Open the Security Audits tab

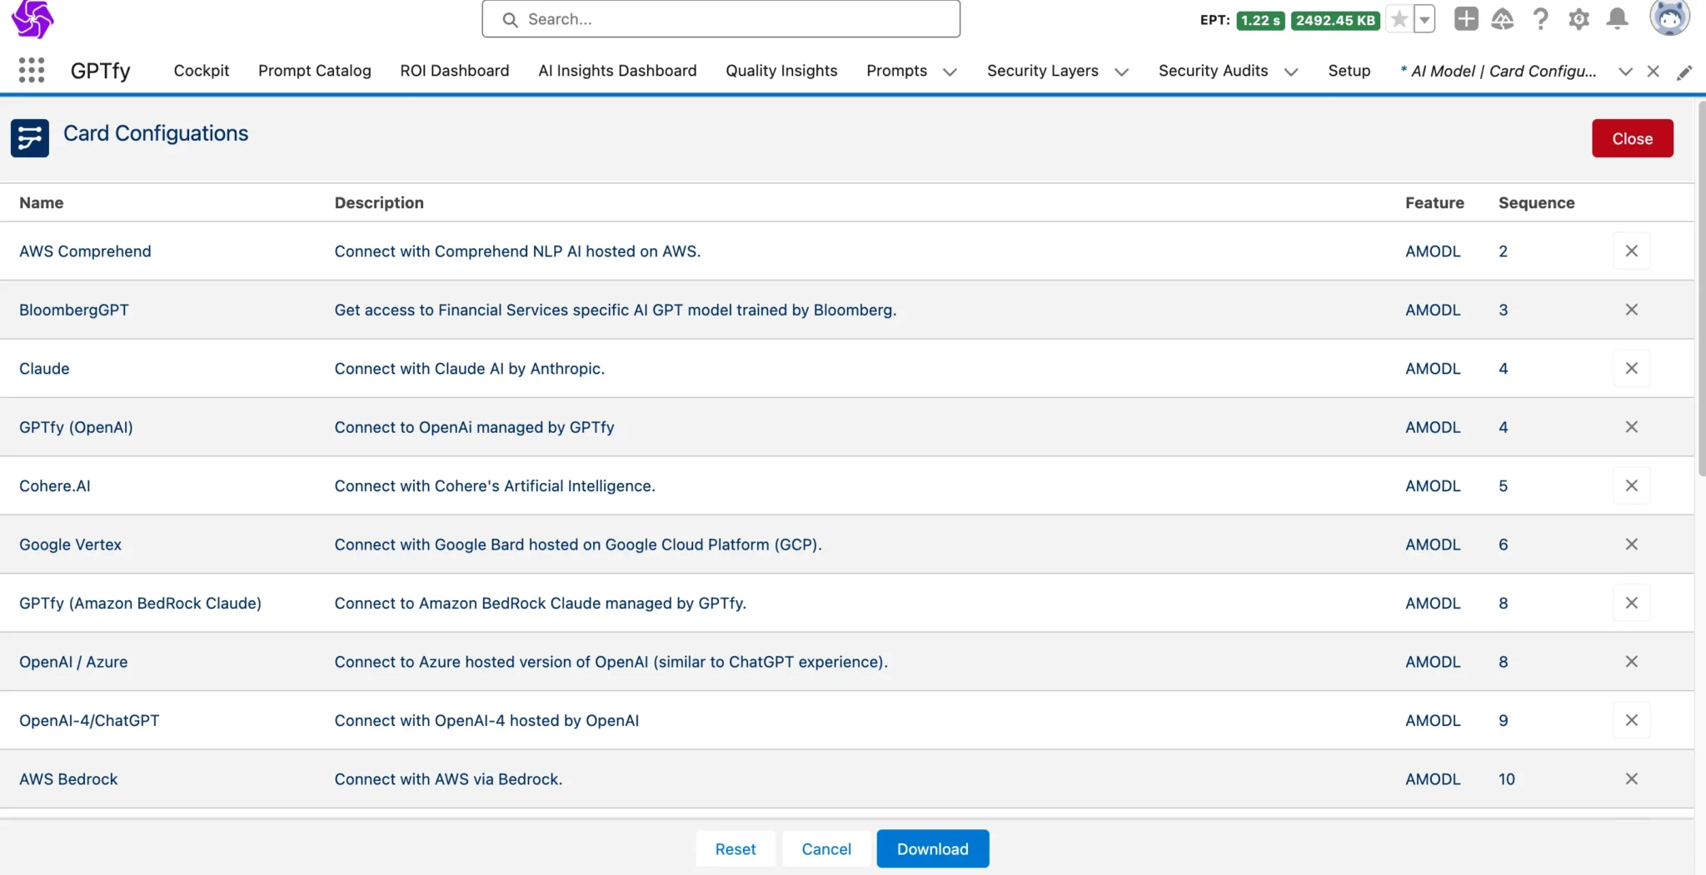tap(1213, 71)
